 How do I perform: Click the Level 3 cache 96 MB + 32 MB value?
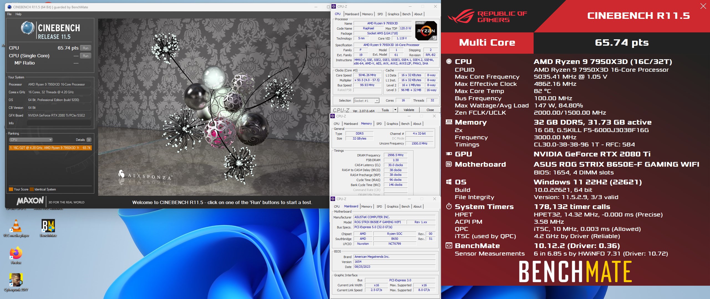(x=411, y=90)
